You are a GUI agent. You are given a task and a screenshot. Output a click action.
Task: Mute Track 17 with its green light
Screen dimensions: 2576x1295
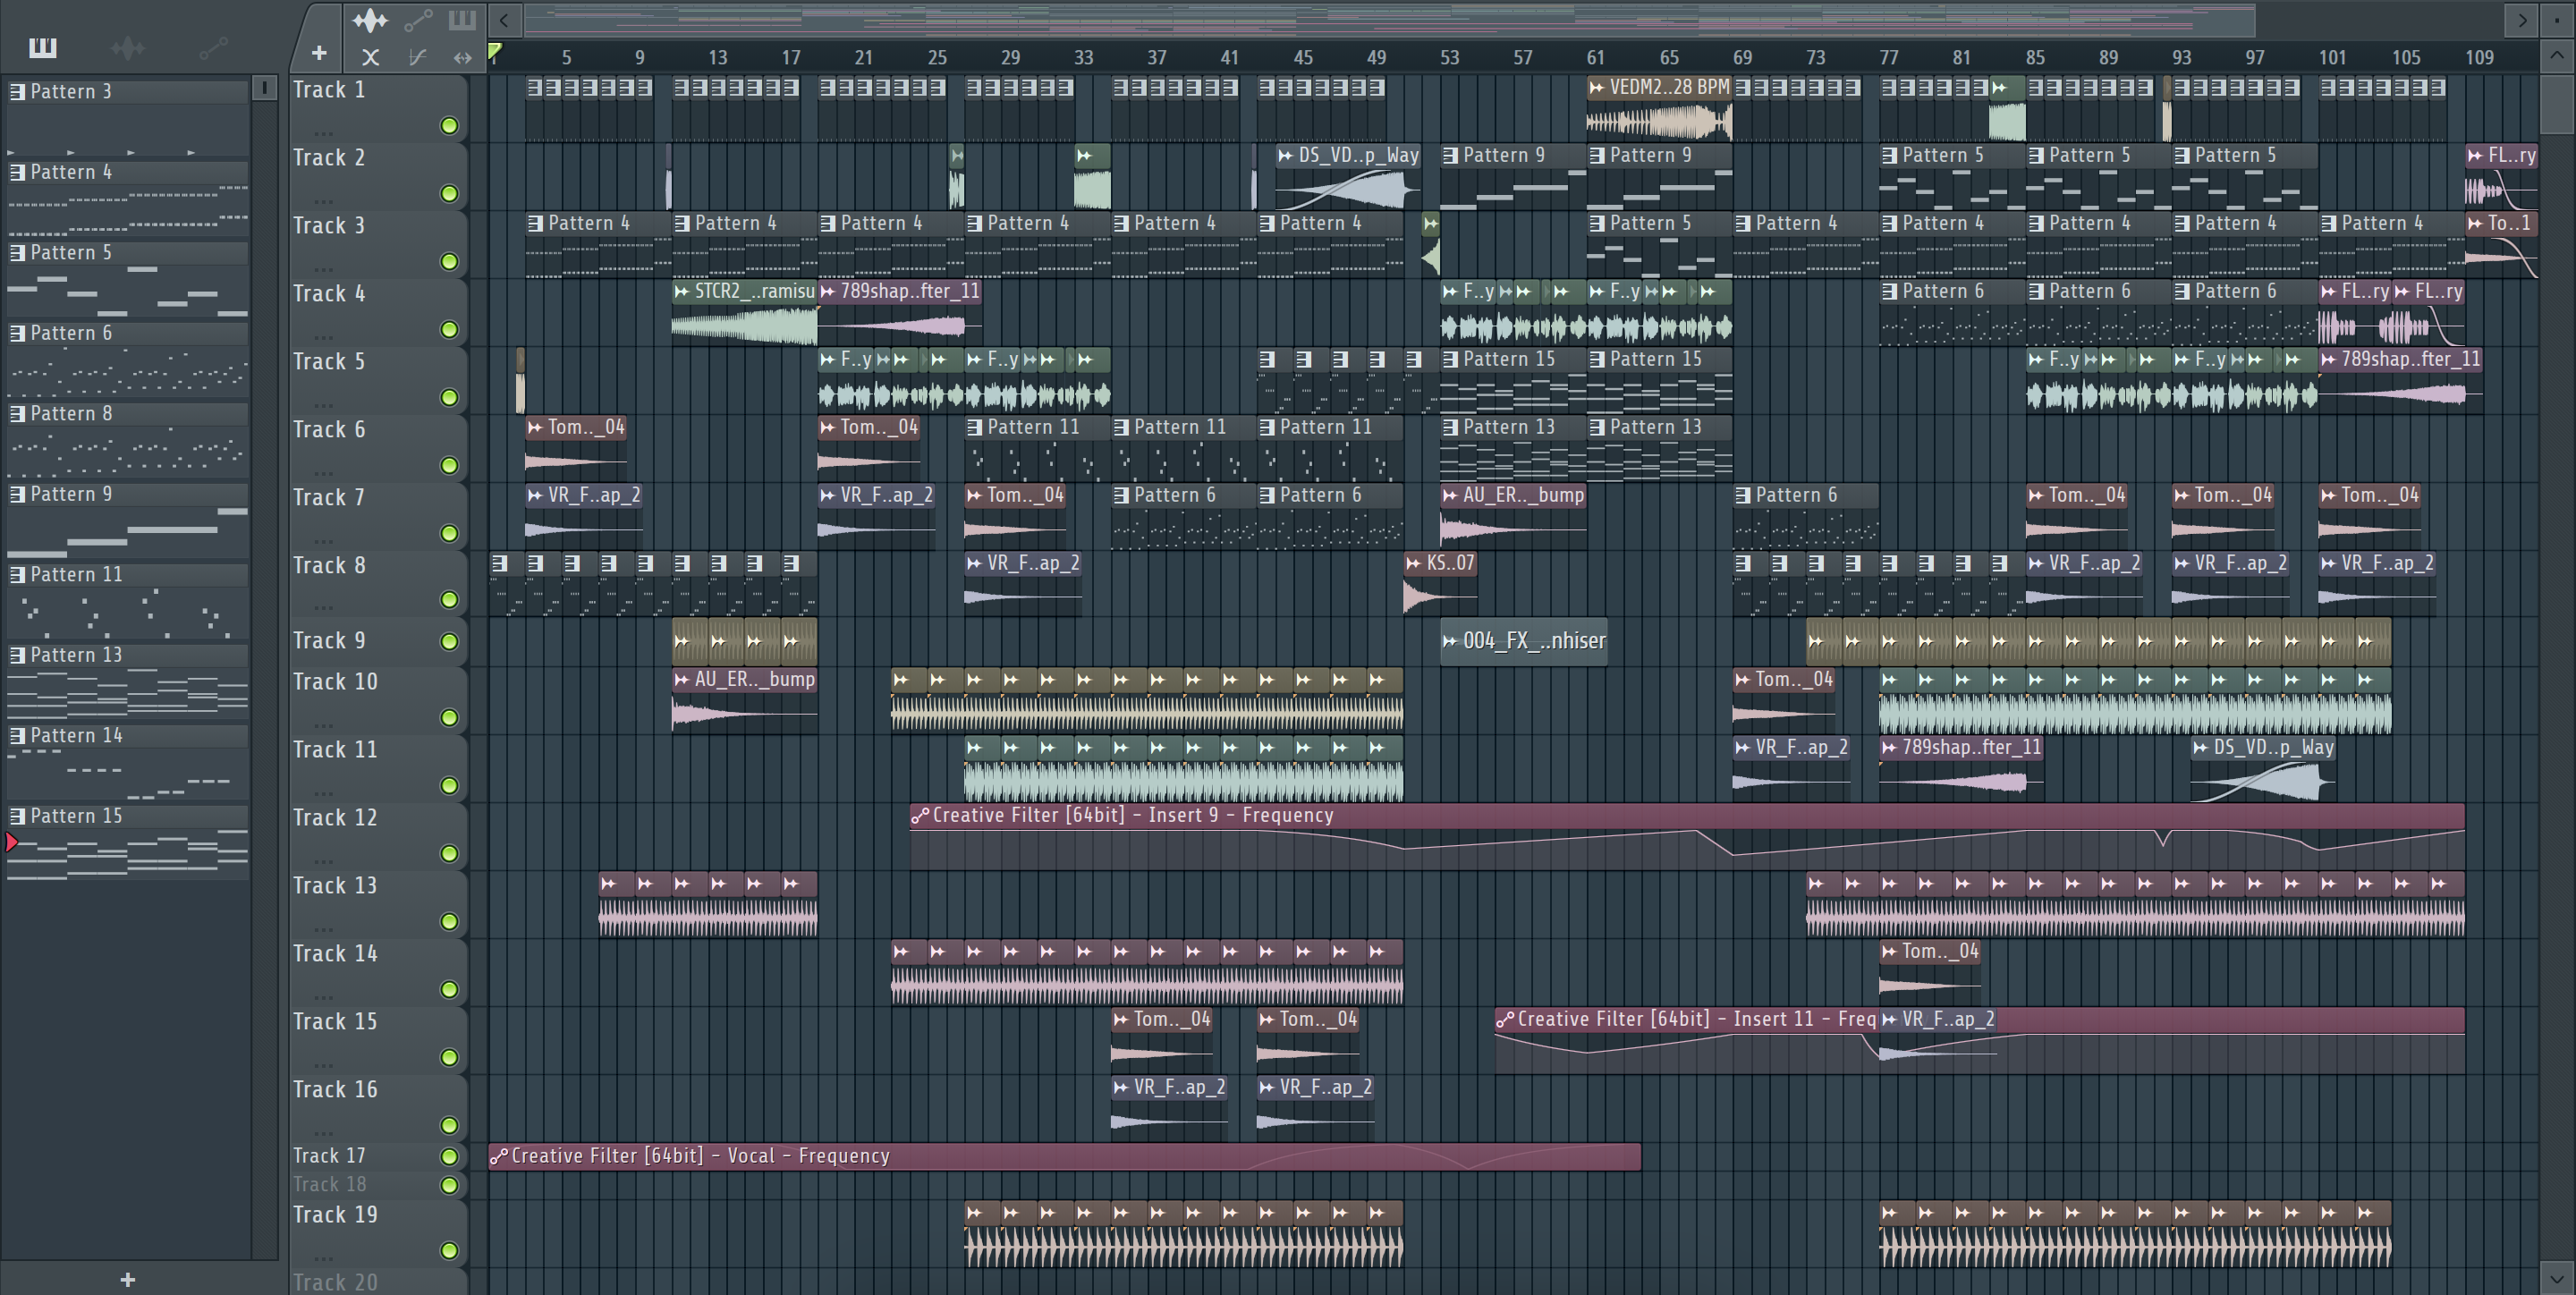pyautogui.click(x=449, y=1156)
